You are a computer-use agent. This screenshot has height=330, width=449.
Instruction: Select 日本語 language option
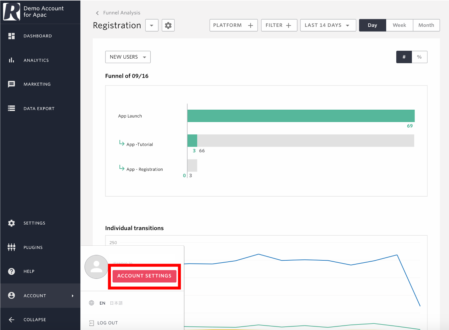pyautogui.click(x=116, y=303)
